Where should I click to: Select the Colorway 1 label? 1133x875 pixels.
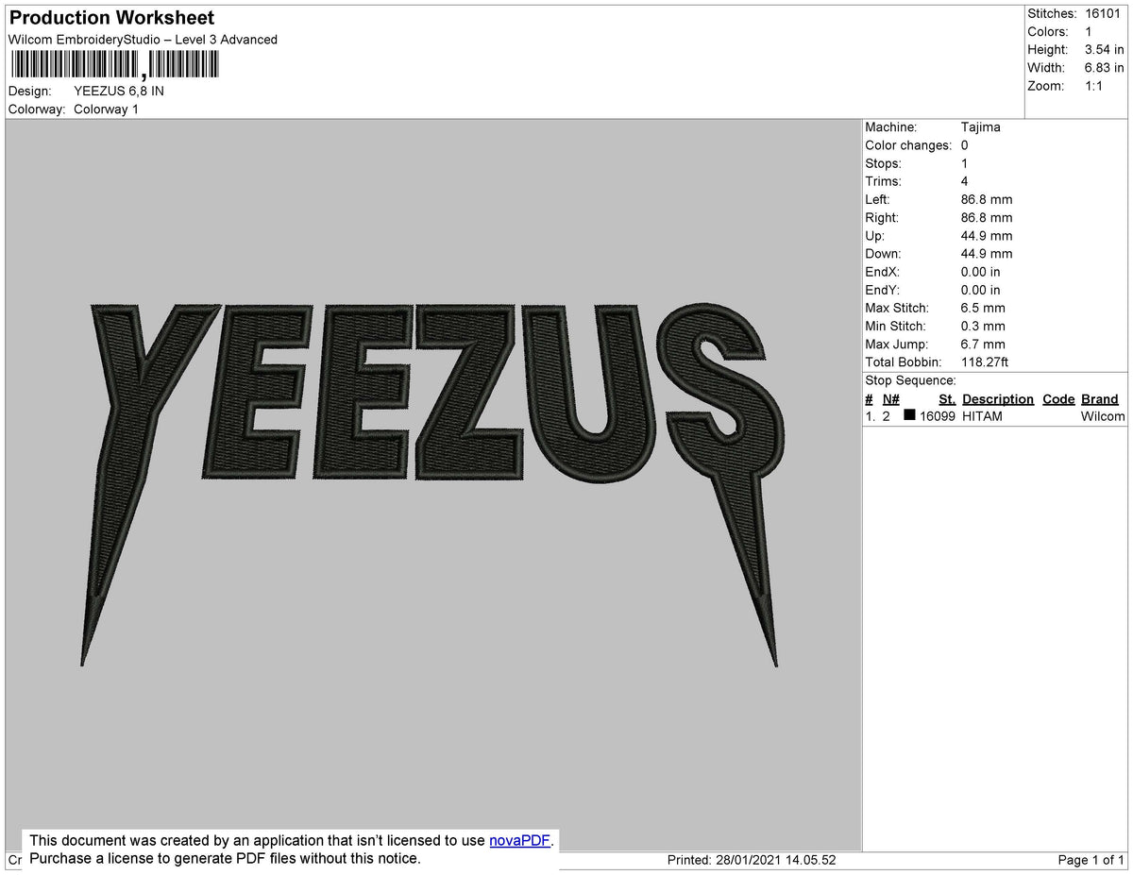(106, 109)
